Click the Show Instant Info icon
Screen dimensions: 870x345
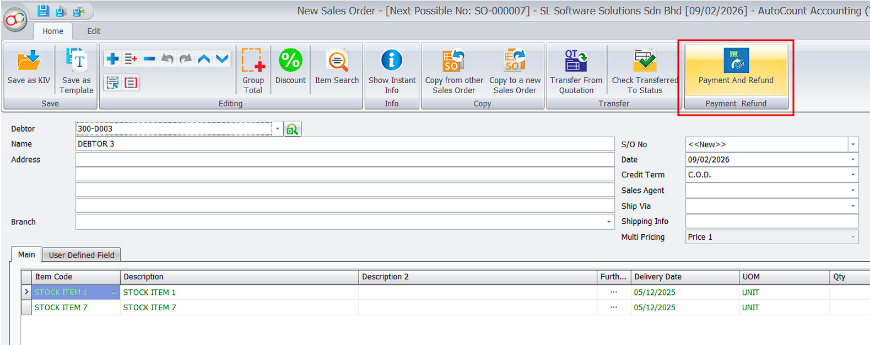click(x=392, y=61)
